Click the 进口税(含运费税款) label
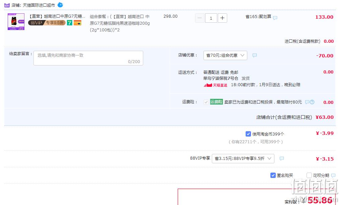Image resolution: width=341 pixels, height=205 pixels. pyautogui.click(x=302, y=41)
